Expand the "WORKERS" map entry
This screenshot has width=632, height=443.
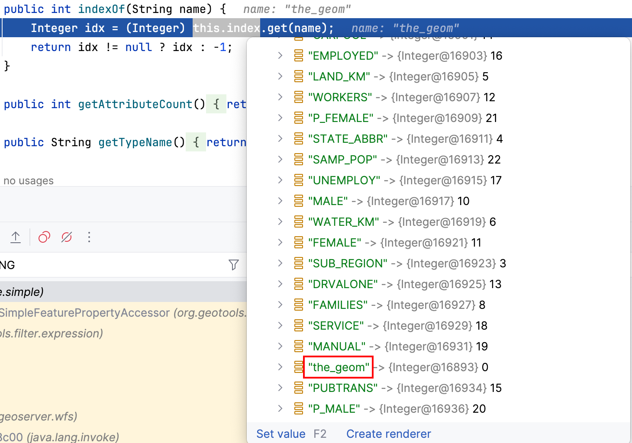(280, 97)
